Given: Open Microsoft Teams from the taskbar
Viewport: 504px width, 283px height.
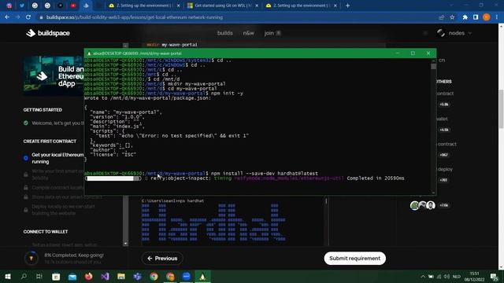Looking at the screenshot, I should coord(138,277).
